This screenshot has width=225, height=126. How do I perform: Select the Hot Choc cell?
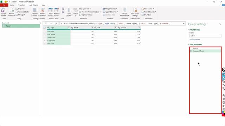click(59, 43)
